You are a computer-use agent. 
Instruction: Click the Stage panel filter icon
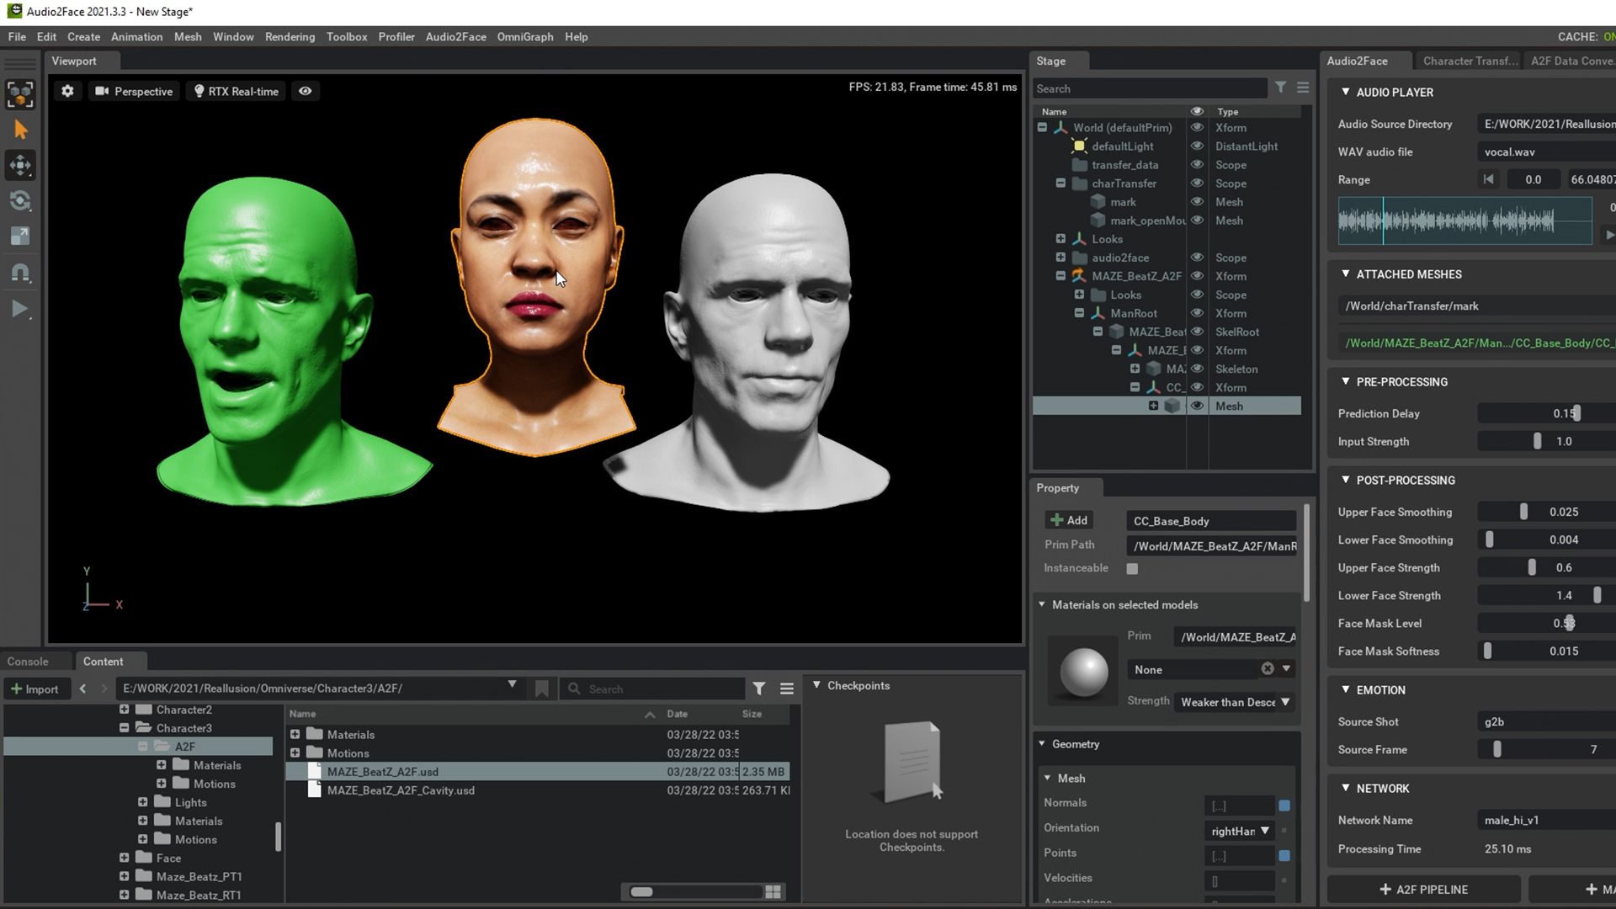click(x=1280, y=88)
